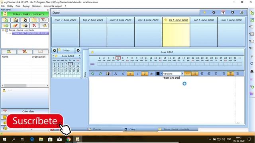Click the yellow sticky note icon button
Image resolution: width=255 pixels, height=143 pixels.
pos(34,20)
